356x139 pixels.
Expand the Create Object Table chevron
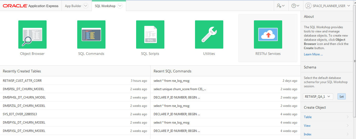(x=348, y=117)
